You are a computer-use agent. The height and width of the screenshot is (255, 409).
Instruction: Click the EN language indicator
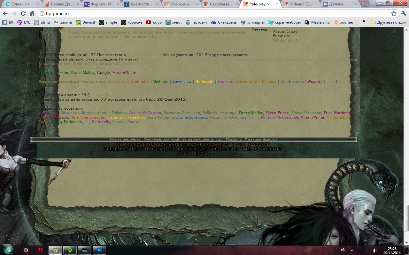point(343,250)
